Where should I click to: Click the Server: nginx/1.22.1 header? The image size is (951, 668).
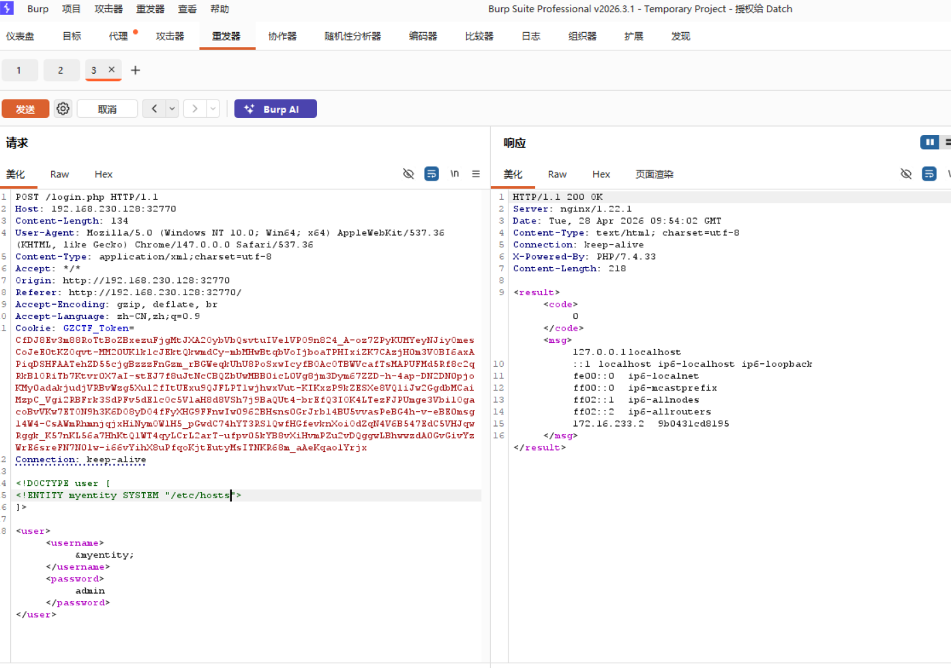[x=572, y=209]
